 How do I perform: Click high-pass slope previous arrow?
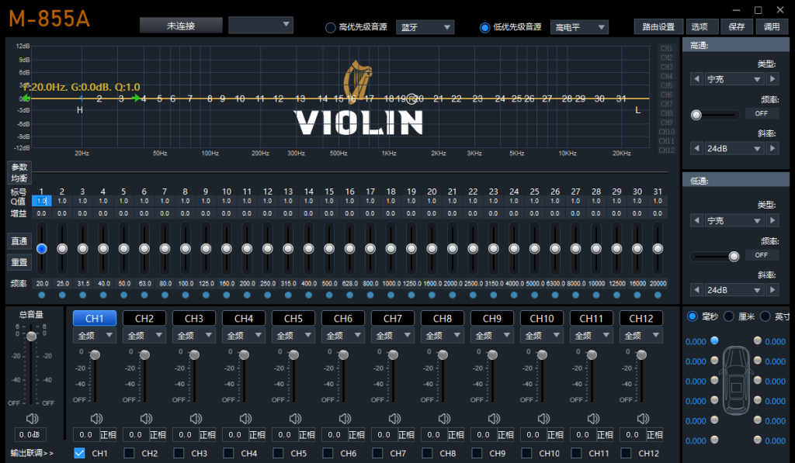click(x=696, y=148)
